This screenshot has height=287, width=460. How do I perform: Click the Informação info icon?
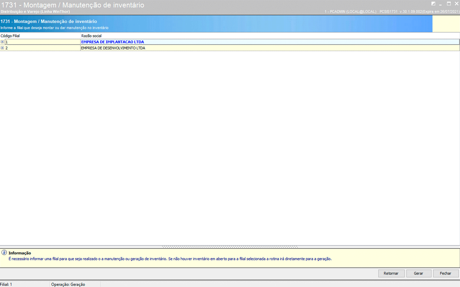click(4, 253)
